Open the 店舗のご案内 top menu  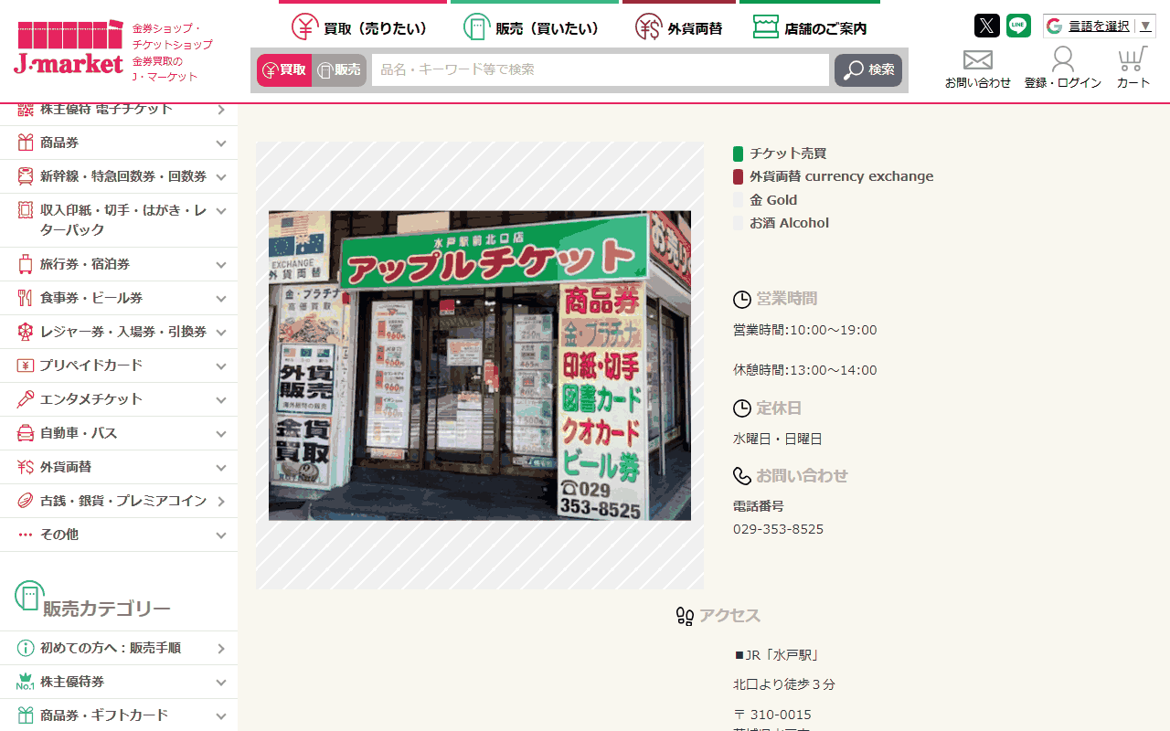click(810, 27)
